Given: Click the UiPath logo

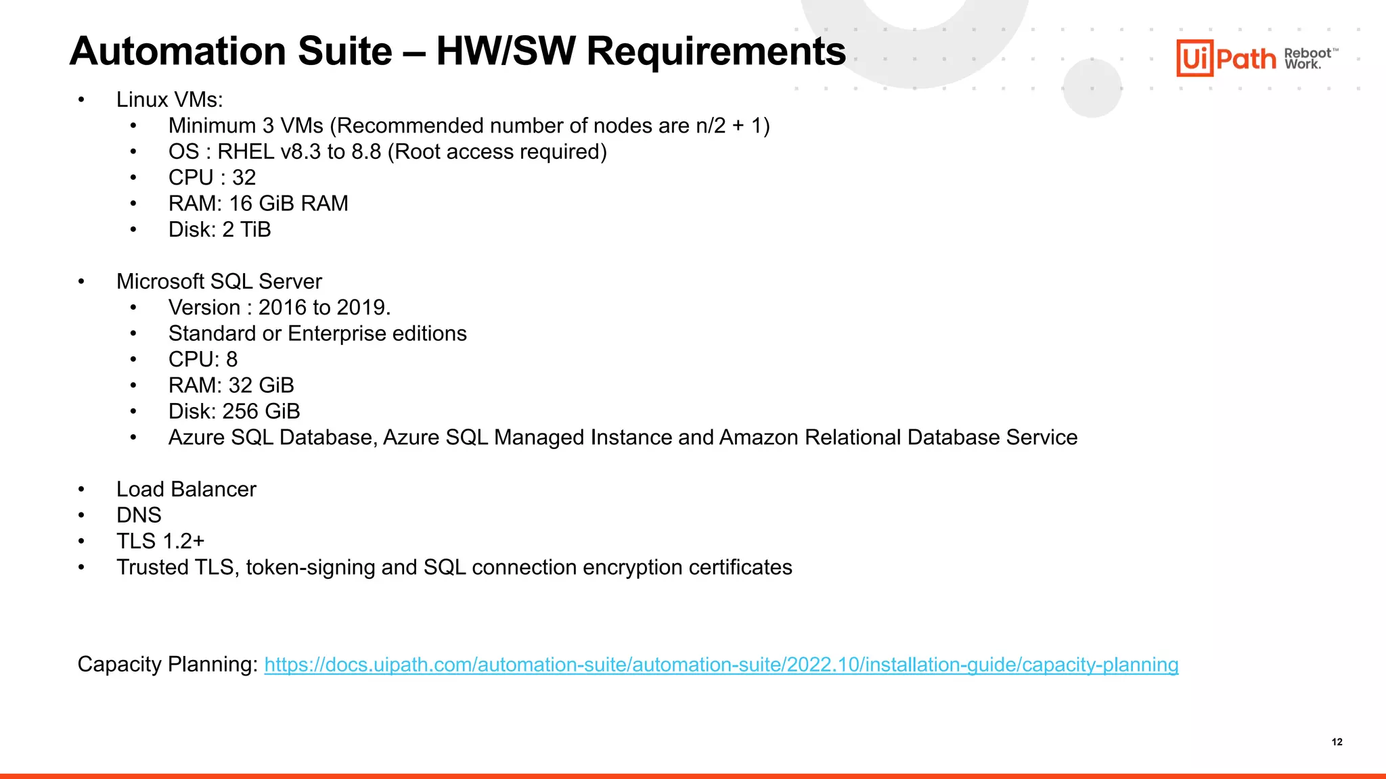Looking at the screenshot, I should 1226,58.
